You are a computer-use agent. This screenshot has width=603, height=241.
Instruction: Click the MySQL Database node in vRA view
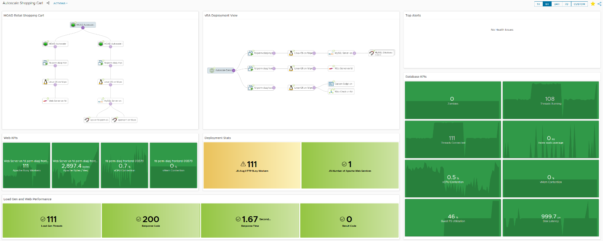pyautogui.click(x=381, y=53)
